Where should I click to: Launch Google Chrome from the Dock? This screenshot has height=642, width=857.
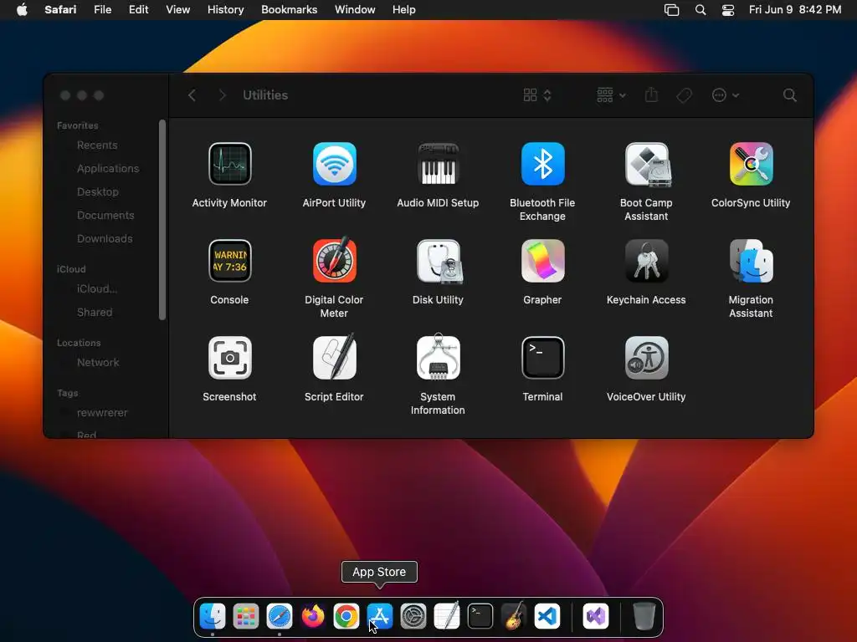click(x=346, y=616)
